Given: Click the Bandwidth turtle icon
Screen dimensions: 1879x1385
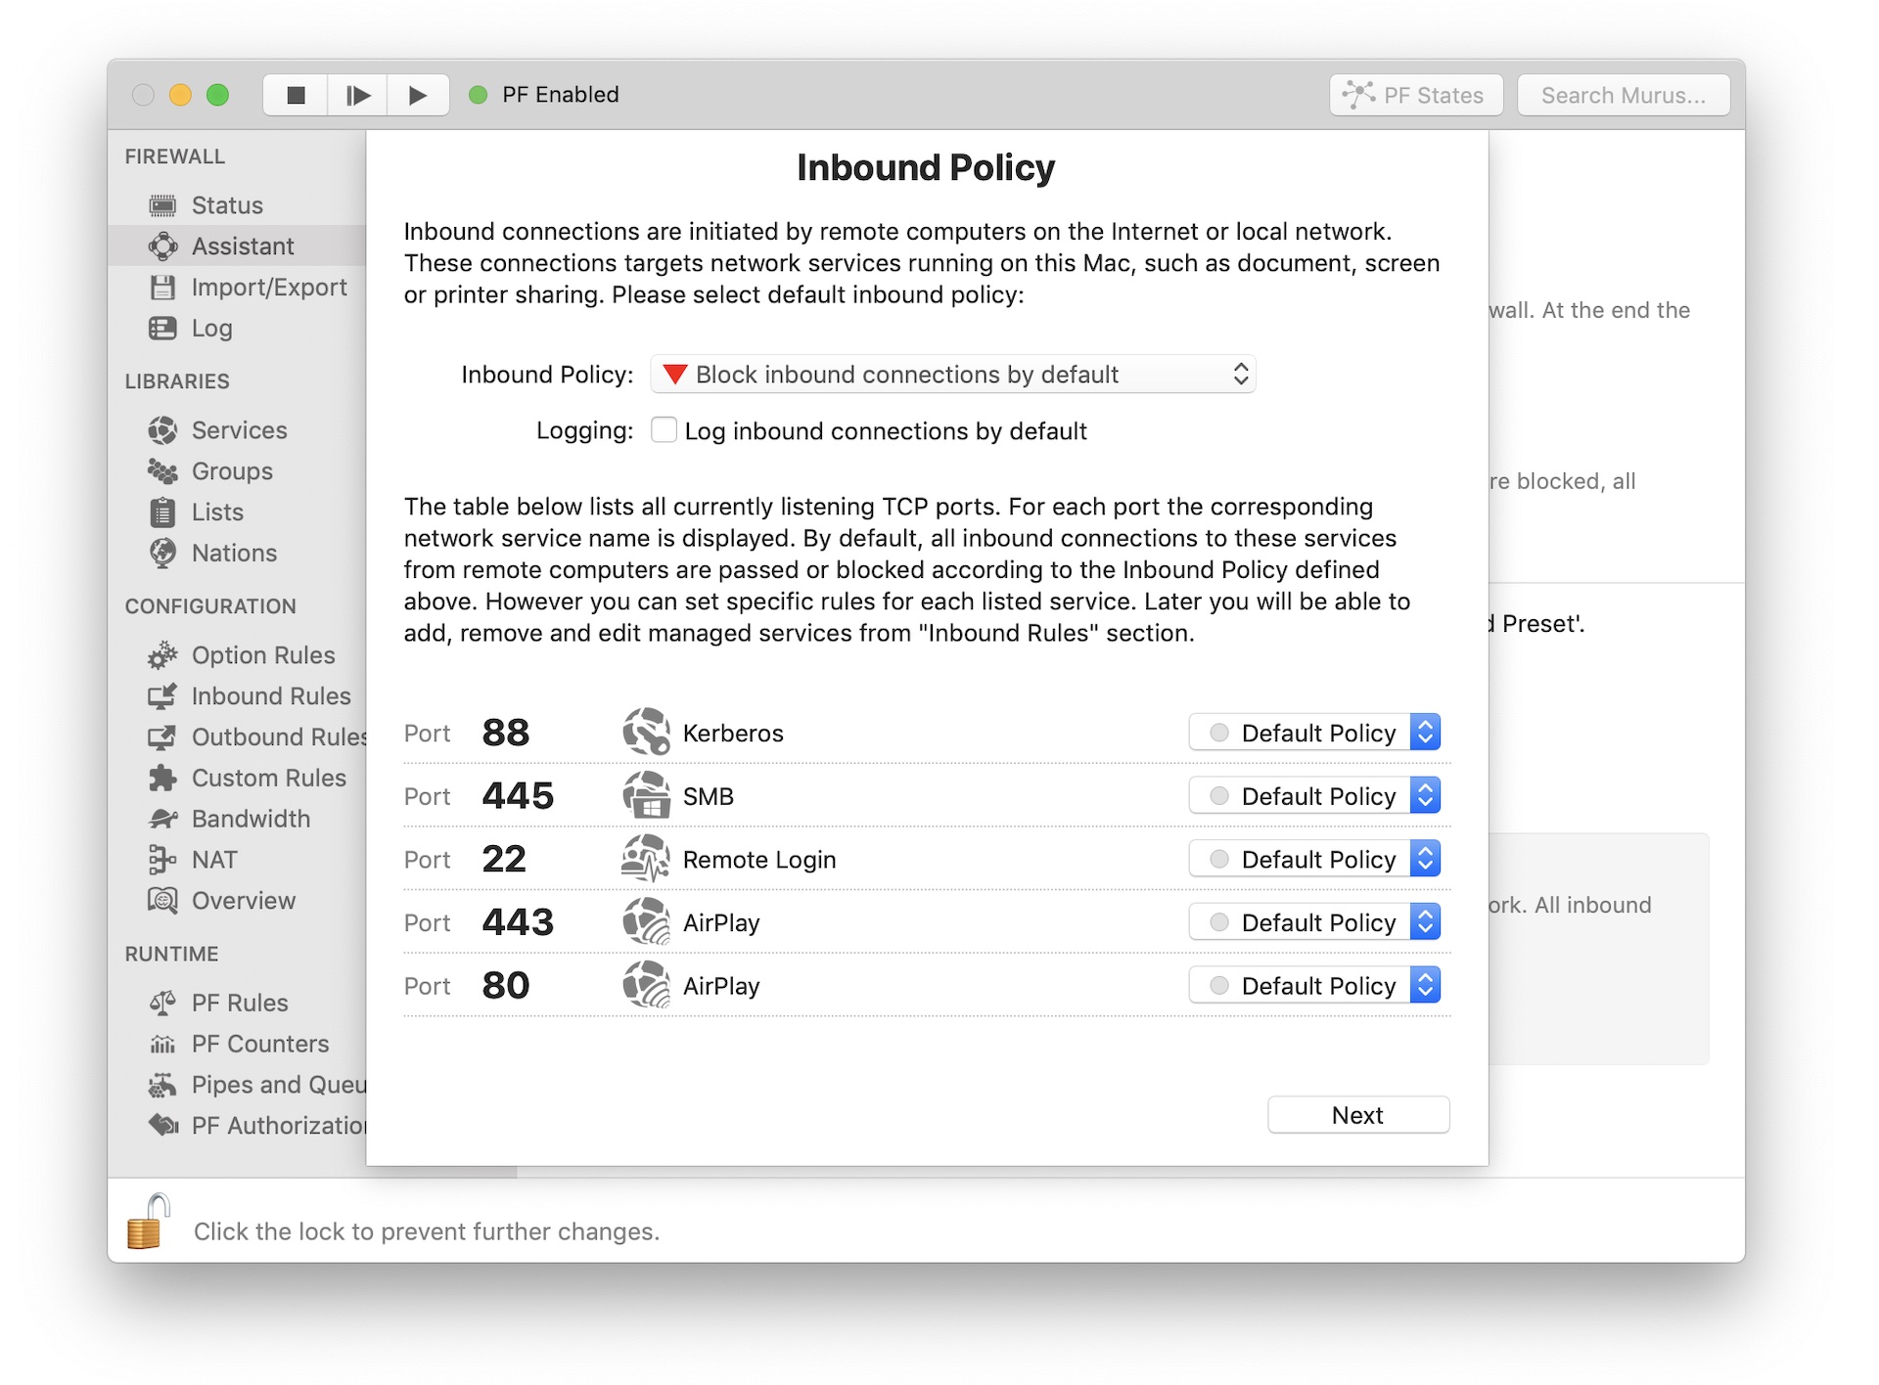Looking at the screenshot, I should [x=162, y=820].
